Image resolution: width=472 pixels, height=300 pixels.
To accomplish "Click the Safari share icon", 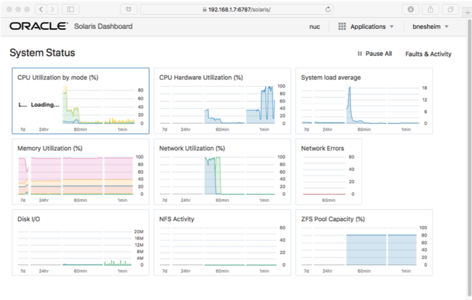I will tap(430, 9).
